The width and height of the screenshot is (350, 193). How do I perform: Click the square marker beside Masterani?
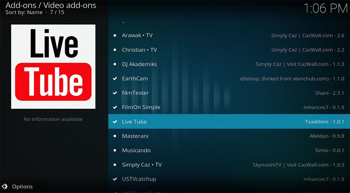click(115, 136)
